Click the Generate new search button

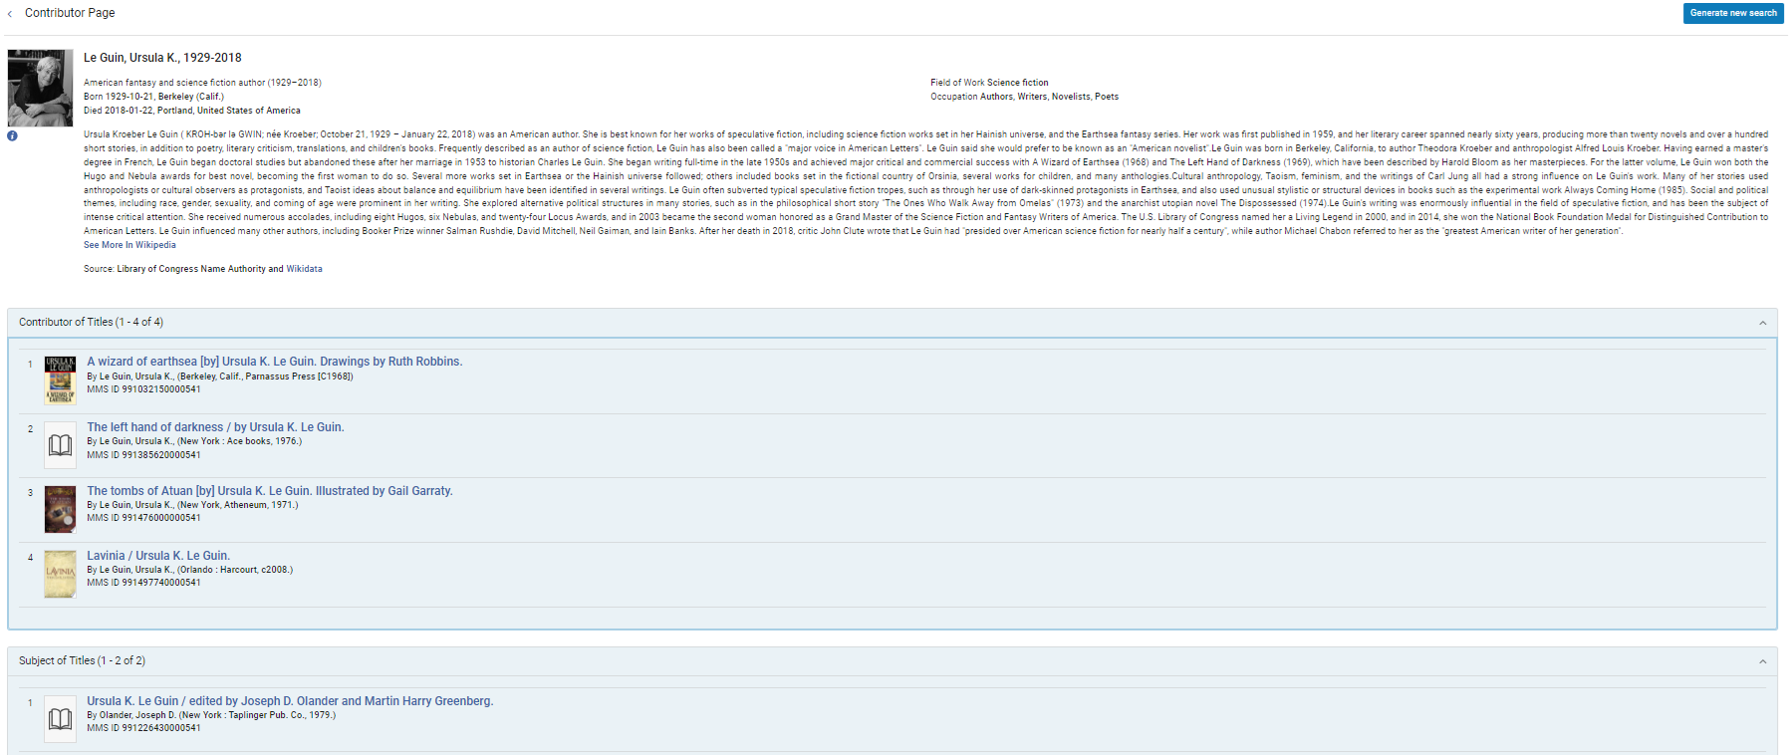click(1733, 13)
